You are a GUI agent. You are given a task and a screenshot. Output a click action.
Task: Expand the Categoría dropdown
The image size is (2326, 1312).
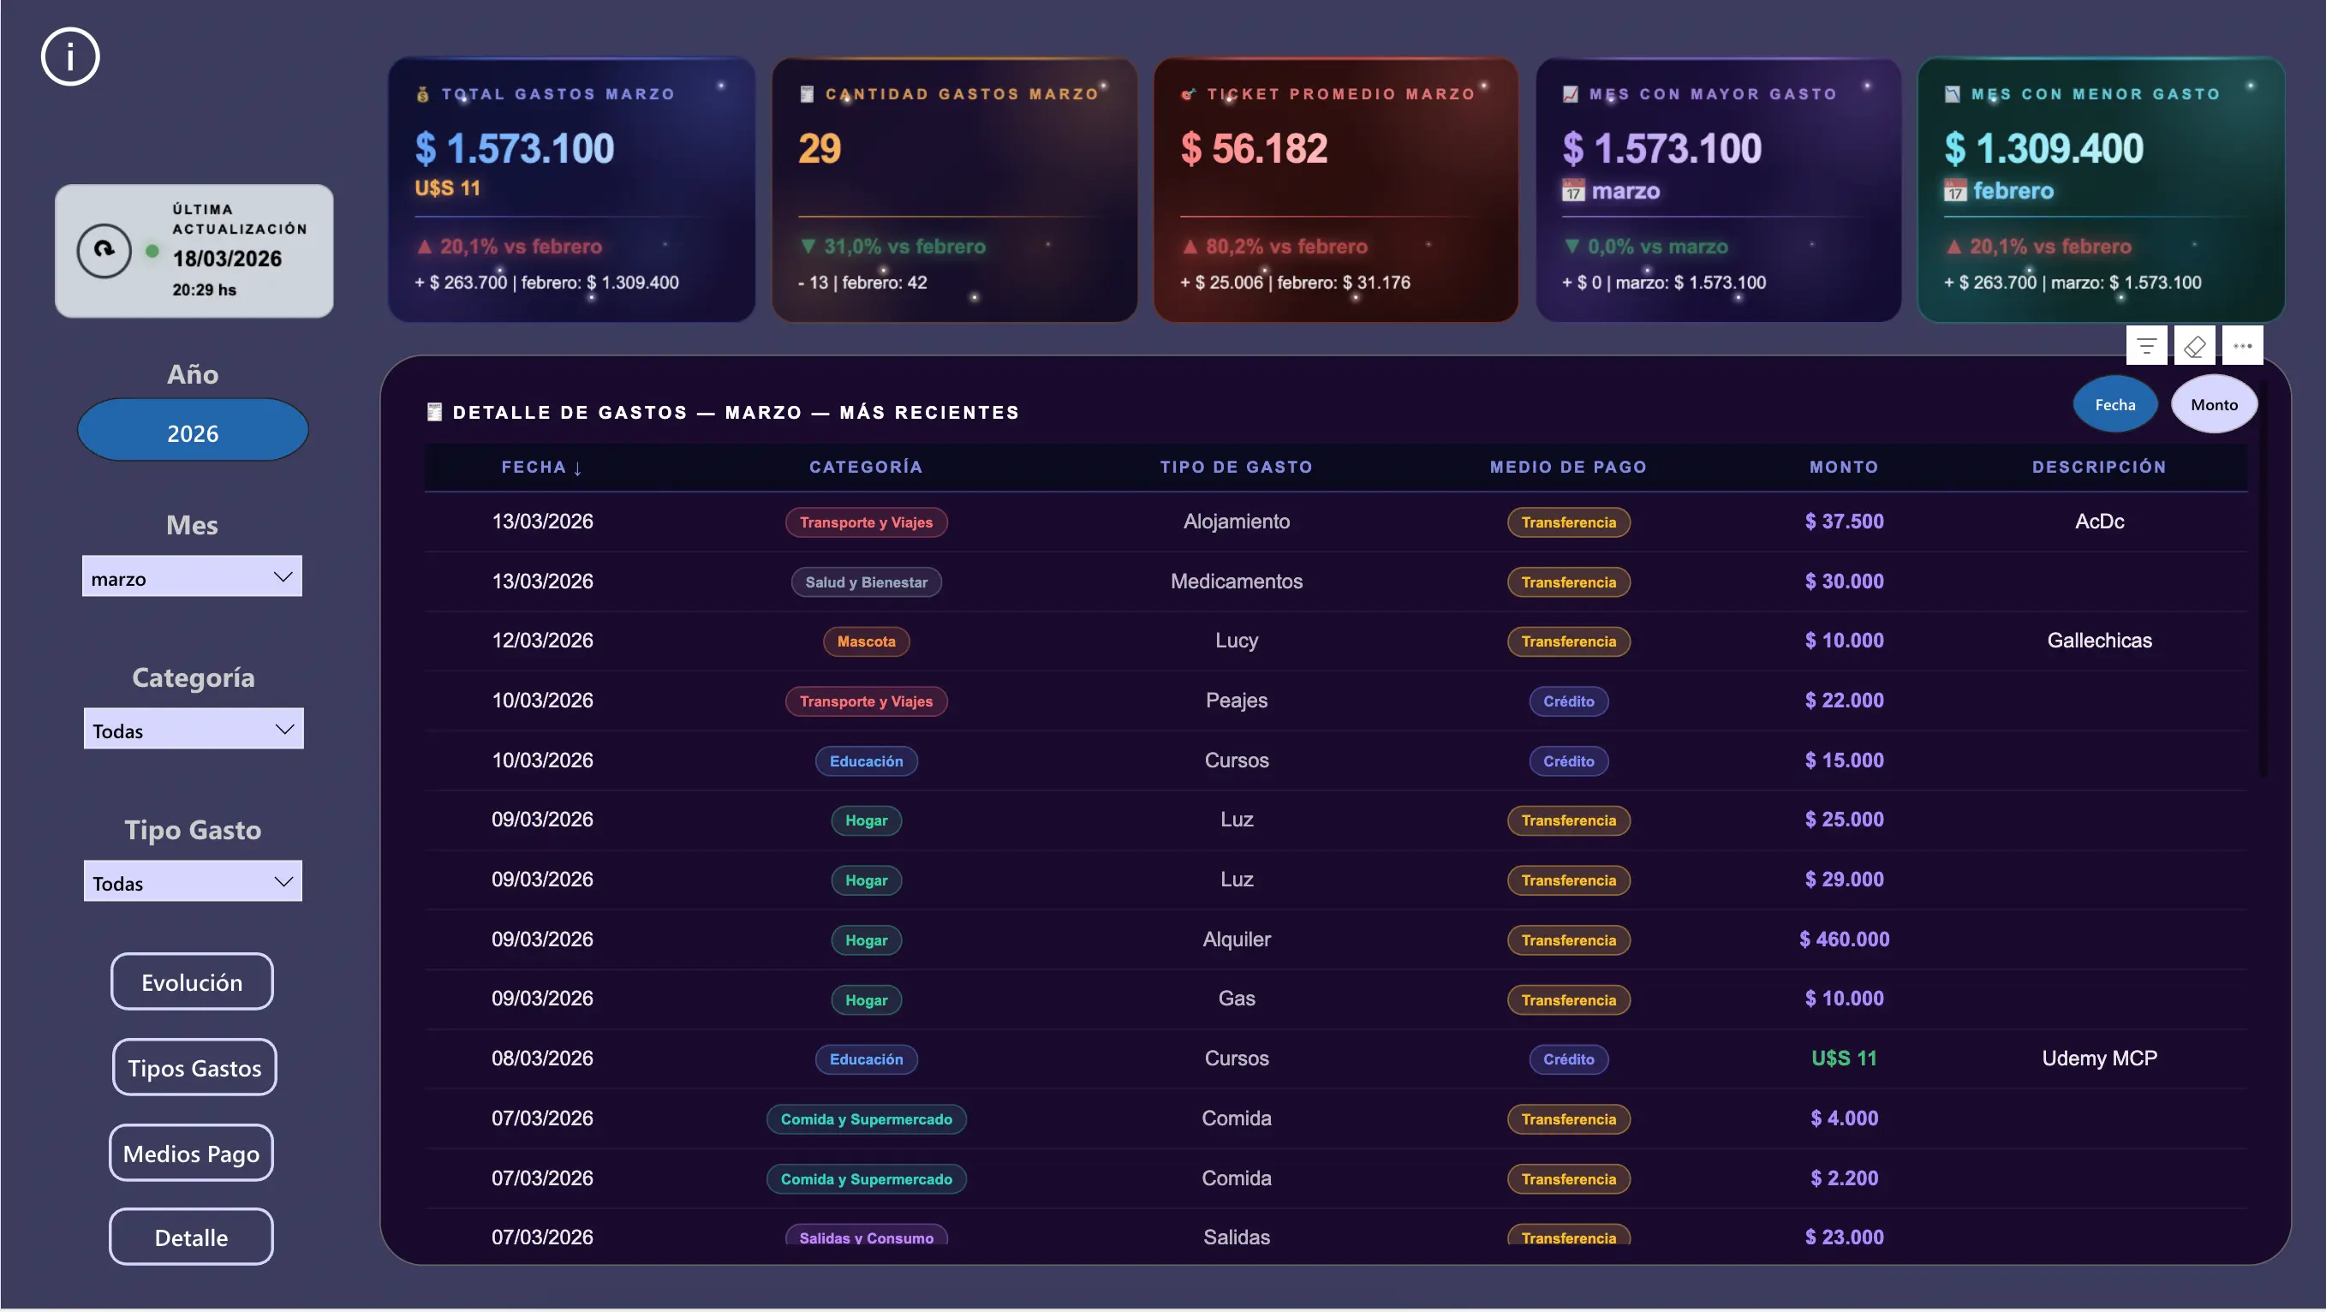(194, 730)
